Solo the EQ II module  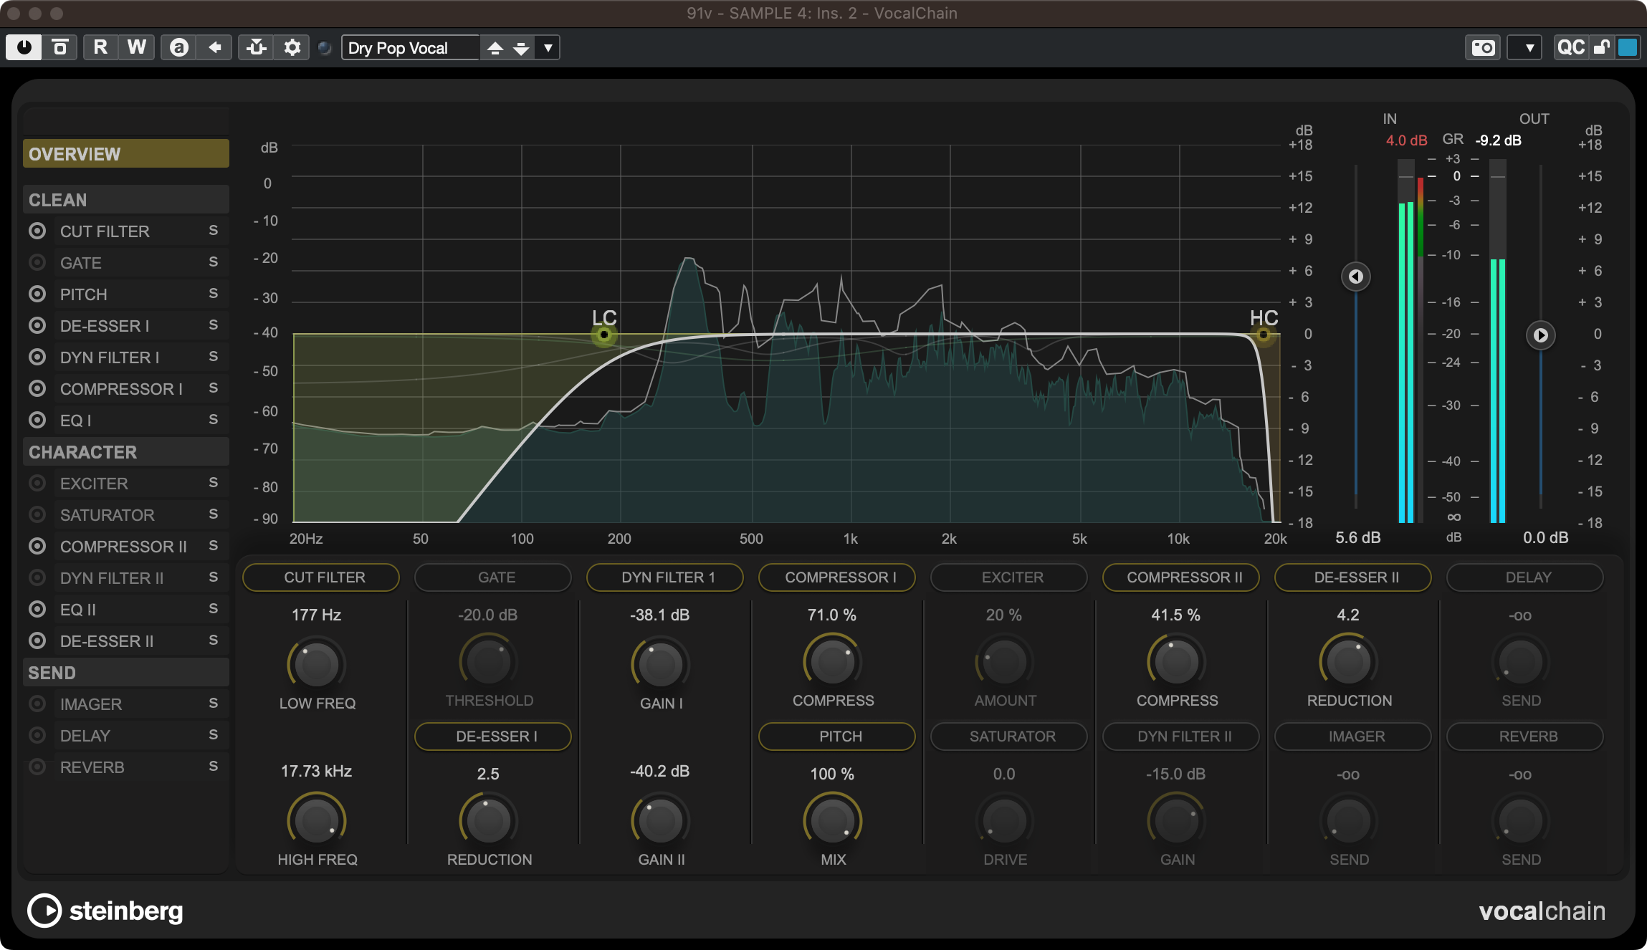213,608
